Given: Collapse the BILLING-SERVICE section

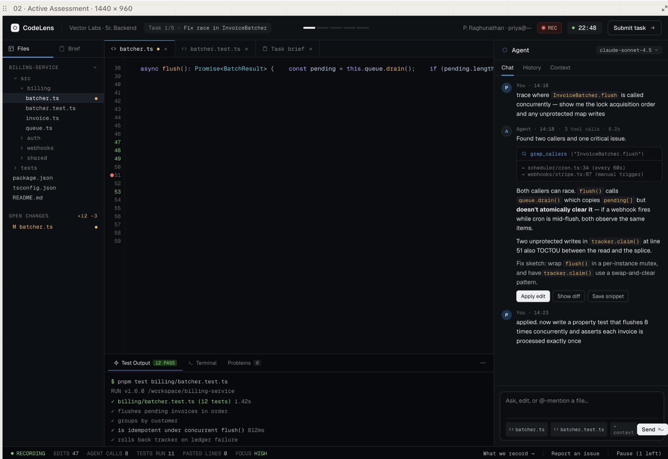Looking at the screenshot, I should [95, 67].
